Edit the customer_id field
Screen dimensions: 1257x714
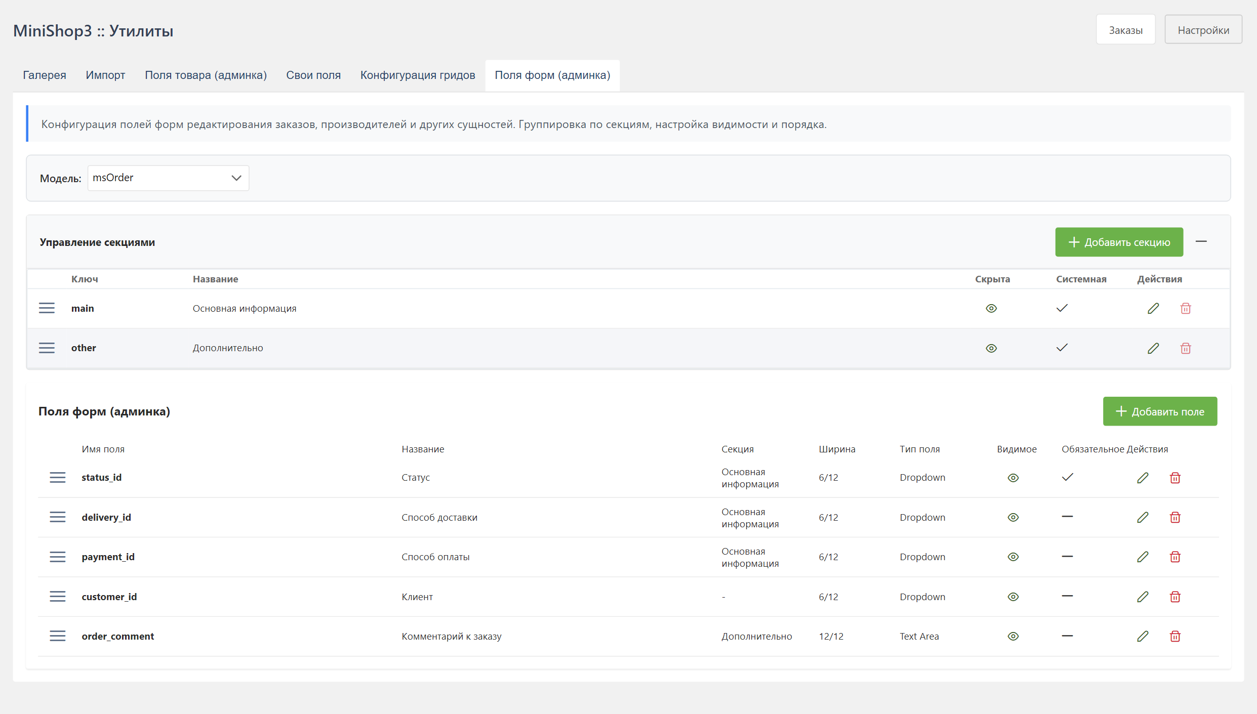click(x=1143, y=597)
